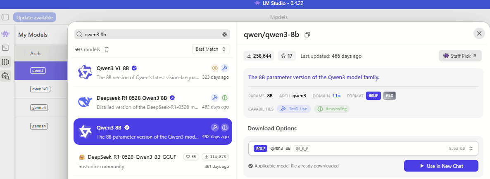Click the verified badge next to Deepseek R1 0528 Qwen3 8B

click(172, 98)
